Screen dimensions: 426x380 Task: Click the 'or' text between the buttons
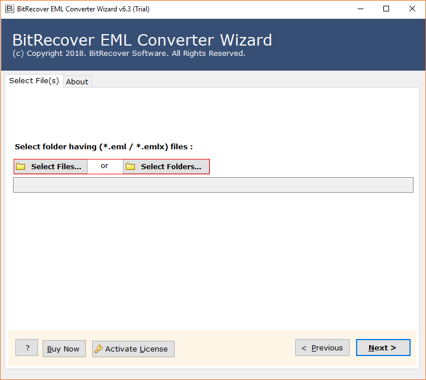point(104,166)
